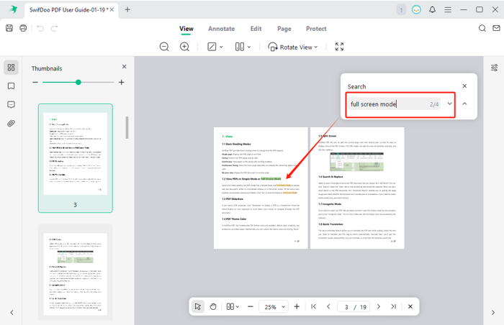Select the page 3 thumbnail
This screenshot has height=325, width=504.
point(76,158)
